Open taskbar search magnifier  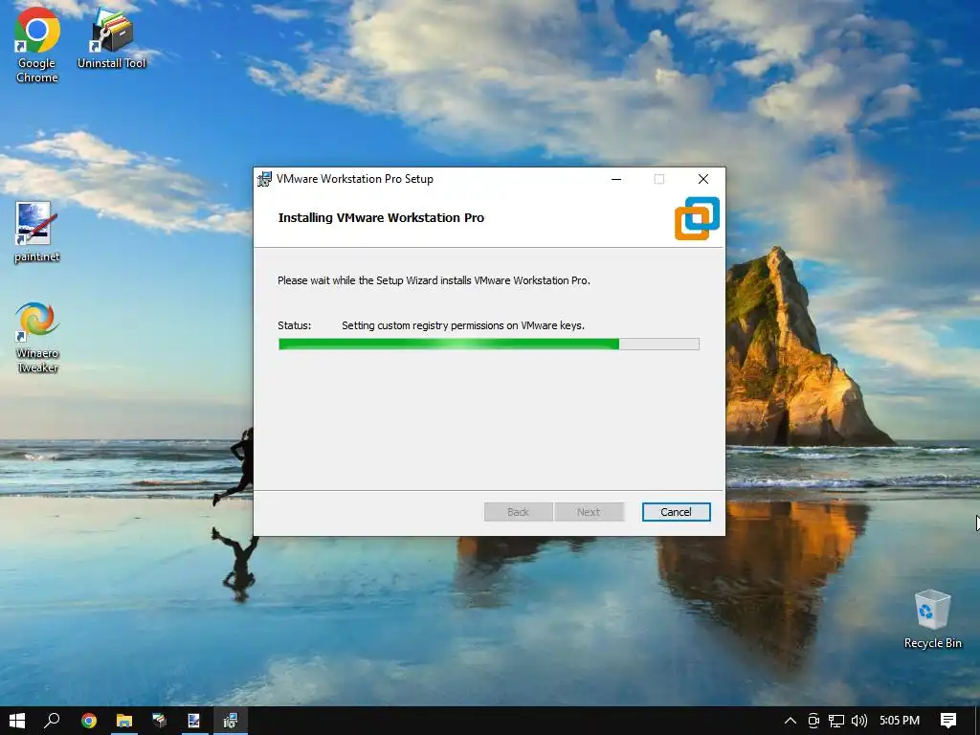pyautogui.click(x=52, y=721)
